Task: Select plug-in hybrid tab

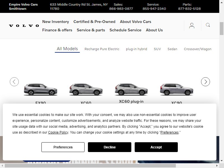Action: [136, 49]
